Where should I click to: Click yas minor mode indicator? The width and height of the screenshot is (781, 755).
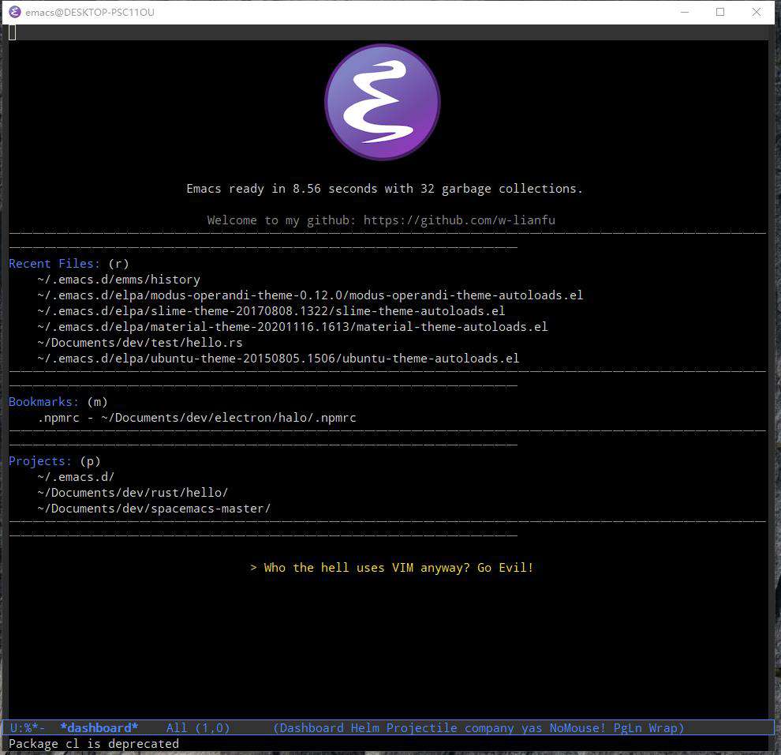click(532, 727)
